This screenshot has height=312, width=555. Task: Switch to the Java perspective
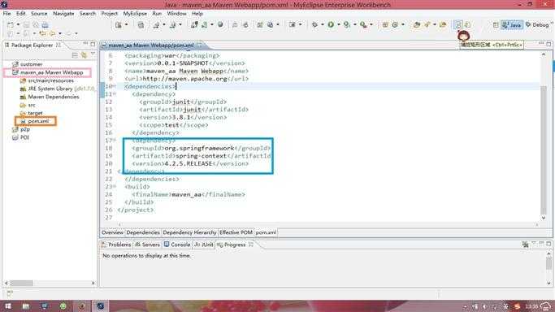coord(512,24)
